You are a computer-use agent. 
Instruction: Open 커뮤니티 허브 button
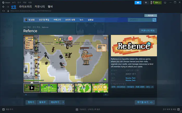tap(148, 31)
